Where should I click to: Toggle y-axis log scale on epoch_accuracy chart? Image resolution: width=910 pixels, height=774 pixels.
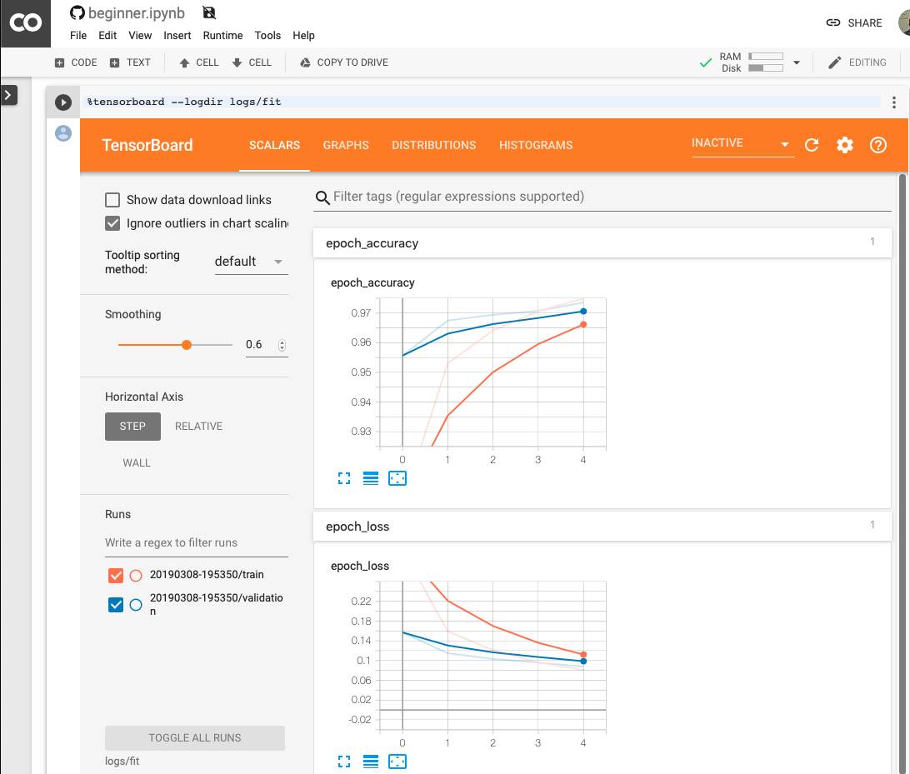(x=371, y=478)
